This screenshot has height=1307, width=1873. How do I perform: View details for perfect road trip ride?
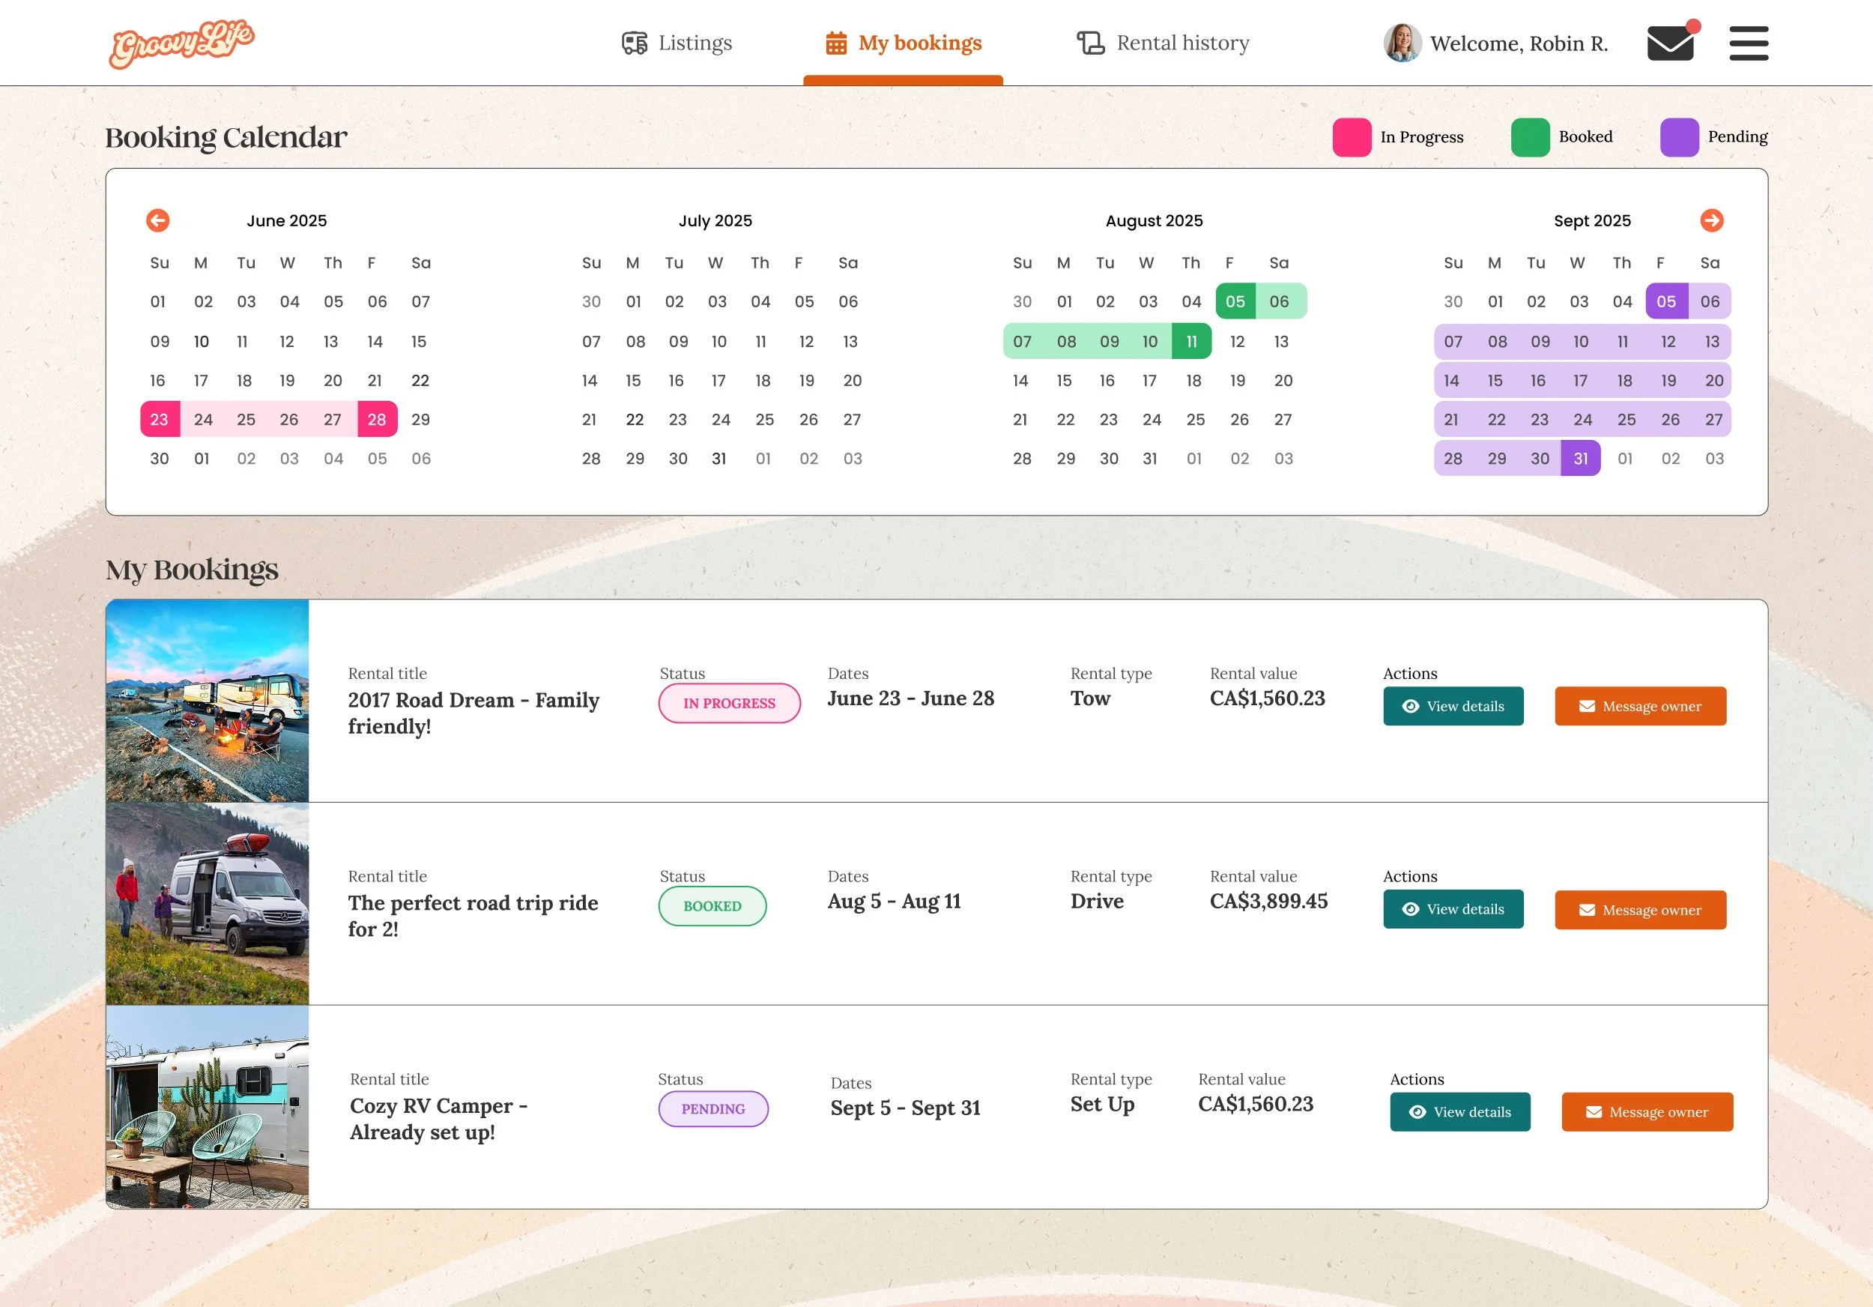click(x=1452, y=909)
